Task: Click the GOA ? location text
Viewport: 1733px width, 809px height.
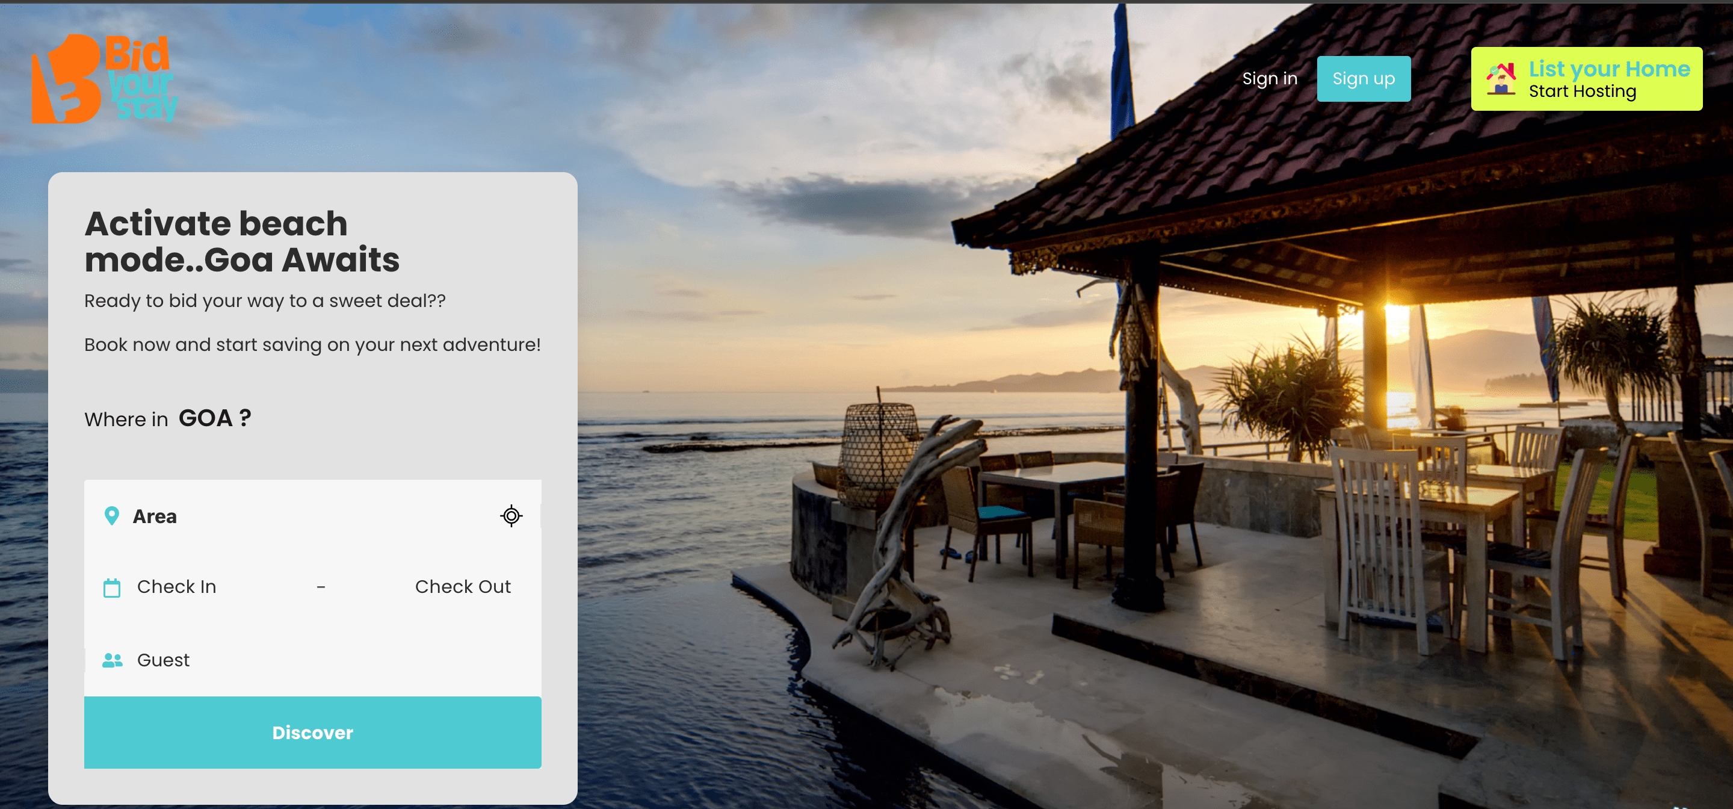Action: pos(215,418)
